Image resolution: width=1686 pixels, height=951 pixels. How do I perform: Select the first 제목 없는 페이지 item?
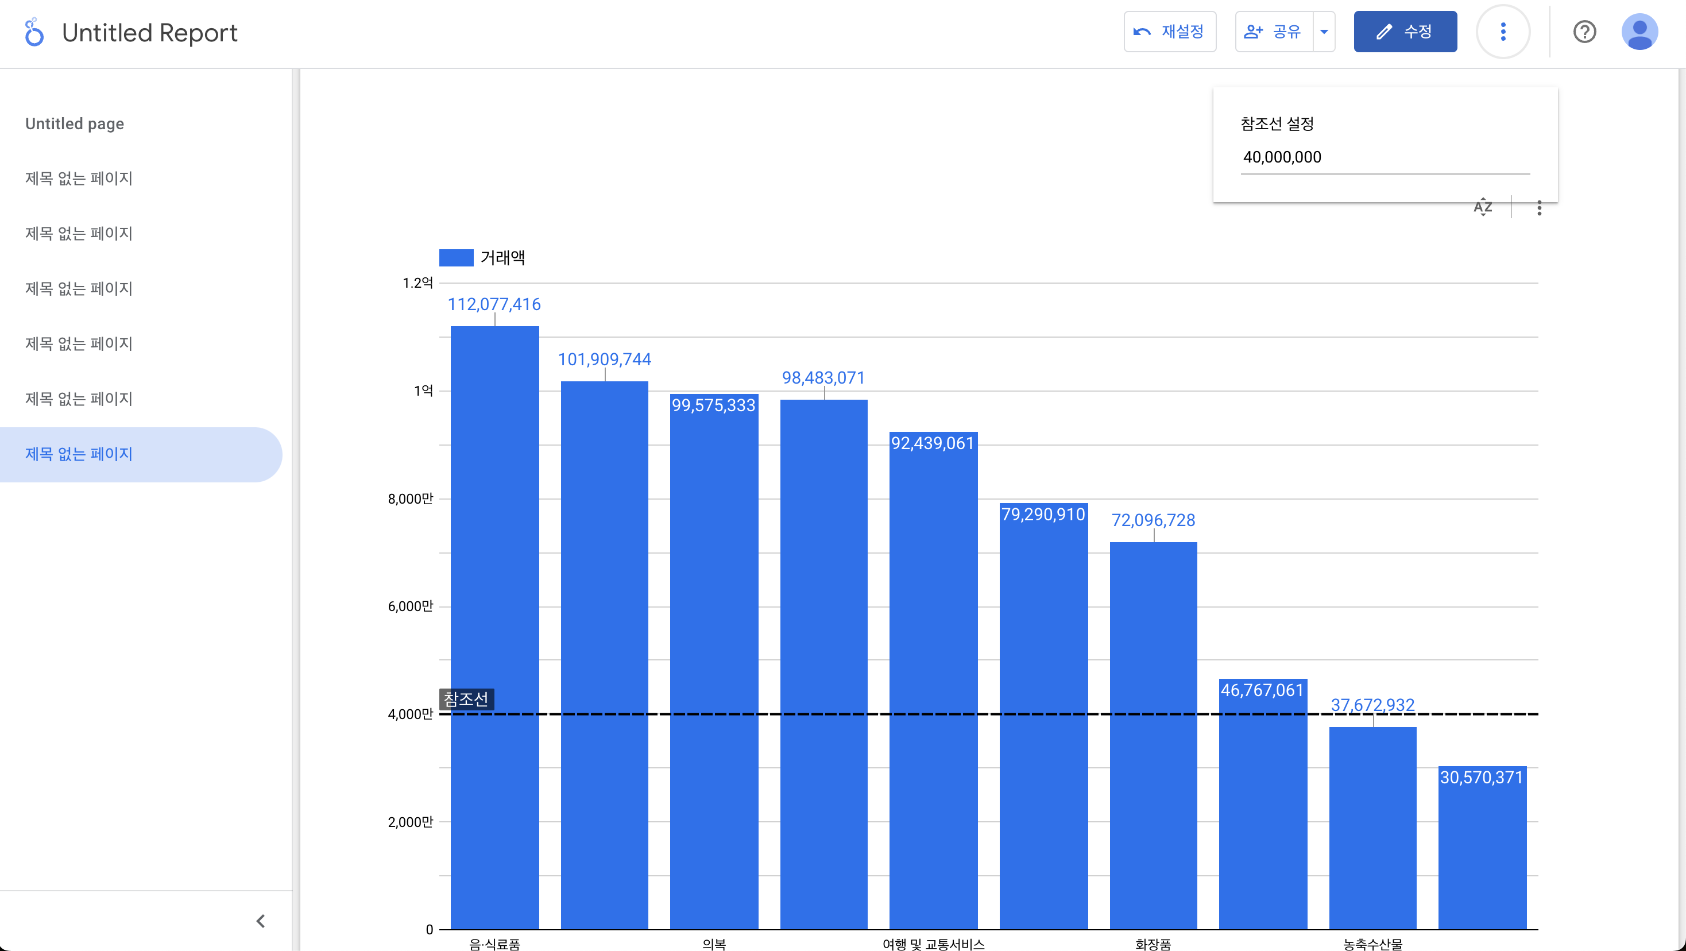pos(79,178)
